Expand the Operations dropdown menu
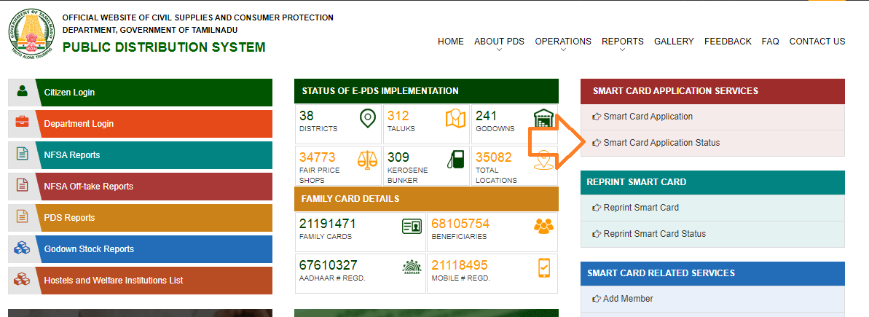 click(562, 42)
